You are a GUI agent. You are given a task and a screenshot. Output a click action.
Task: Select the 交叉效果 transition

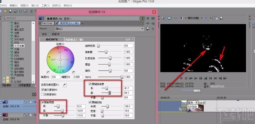point(19,46)
